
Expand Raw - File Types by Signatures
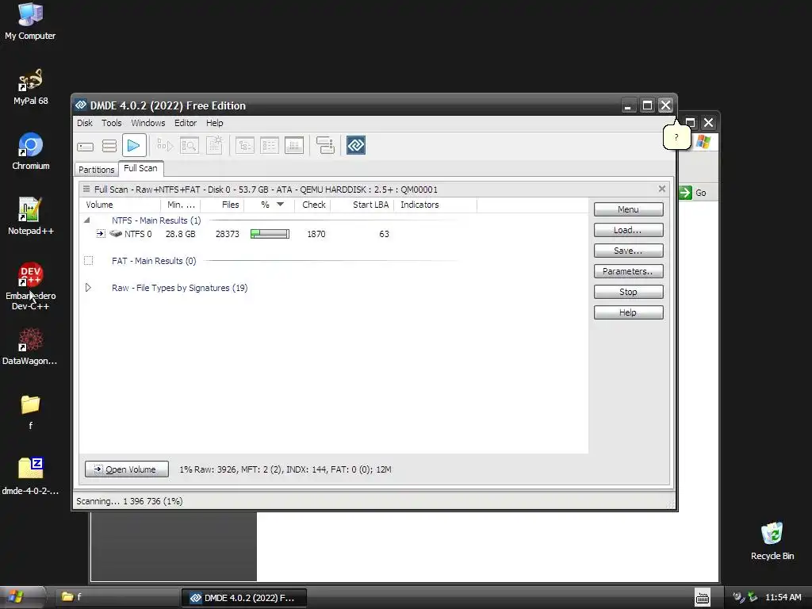tap(88, 287)
